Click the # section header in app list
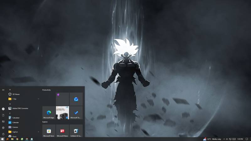 (x=10, y=90)
